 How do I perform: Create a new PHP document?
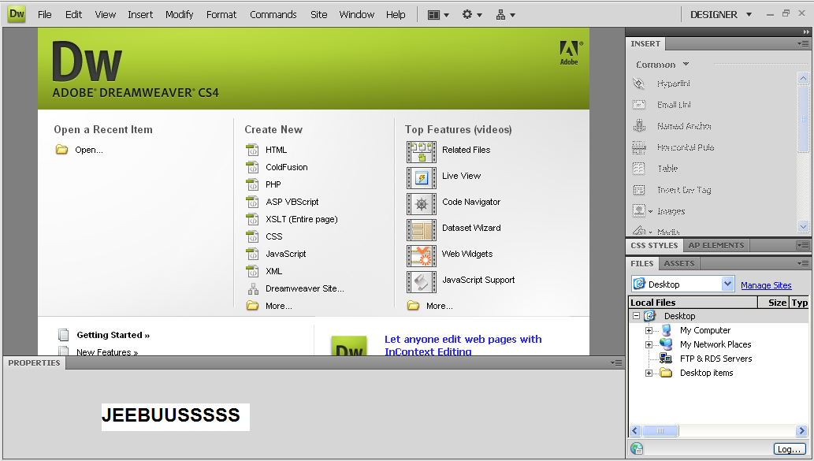(275, 184)
